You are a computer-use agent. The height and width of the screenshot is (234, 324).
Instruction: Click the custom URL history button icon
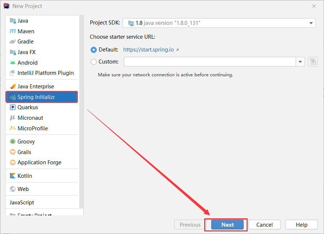tap(313, 62)
